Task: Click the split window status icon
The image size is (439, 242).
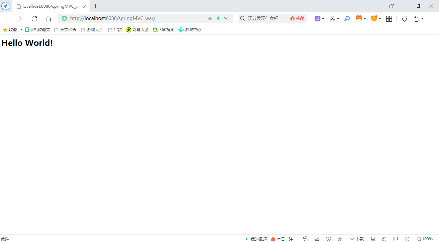Action: tap(396, 239)
